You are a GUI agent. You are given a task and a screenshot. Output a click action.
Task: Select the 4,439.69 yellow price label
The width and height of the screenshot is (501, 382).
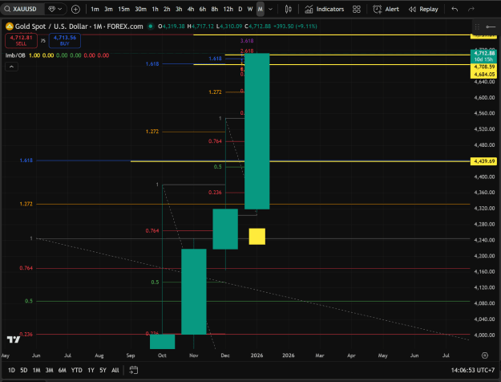[483, 161]
